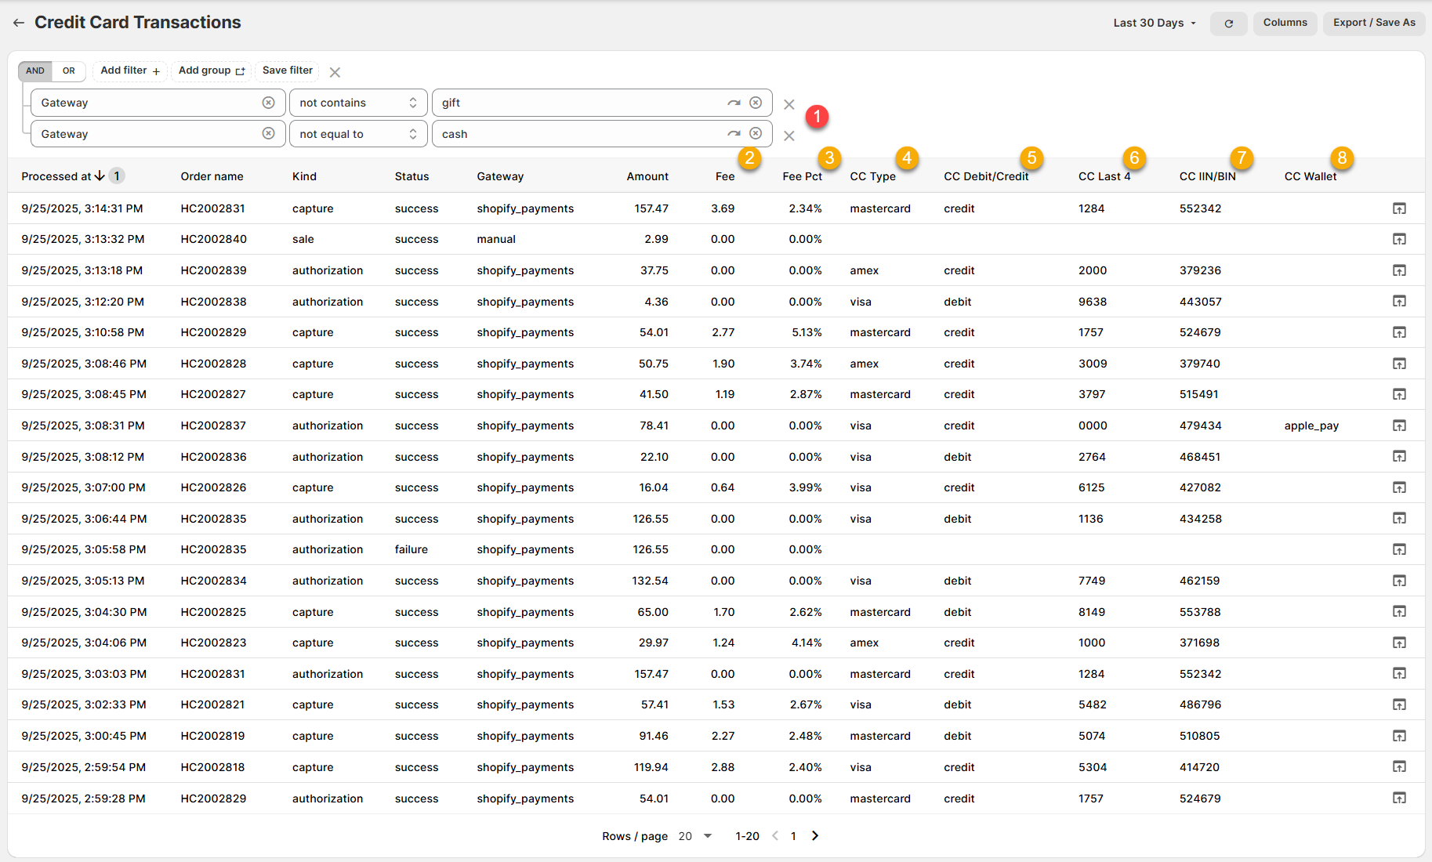This screenshot has height=862, width=1432.
Task: Click the Amount column header
Action: [647, 176]
